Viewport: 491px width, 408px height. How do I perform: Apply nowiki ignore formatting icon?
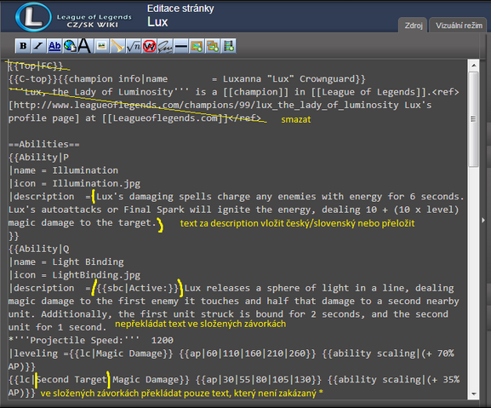(150, 46)
